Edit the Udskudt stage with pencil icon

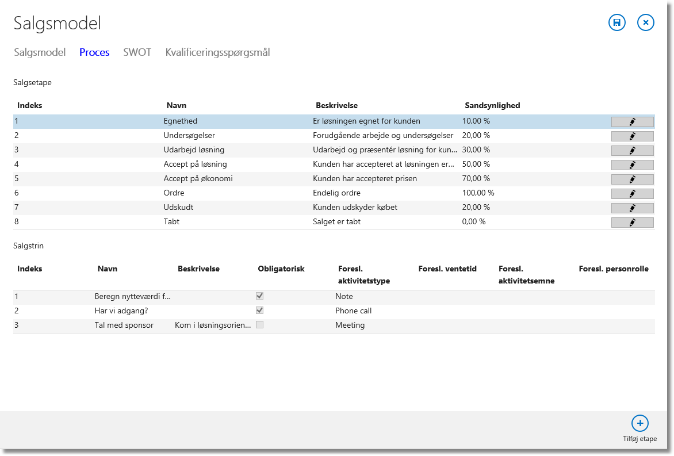pos(632,208)
